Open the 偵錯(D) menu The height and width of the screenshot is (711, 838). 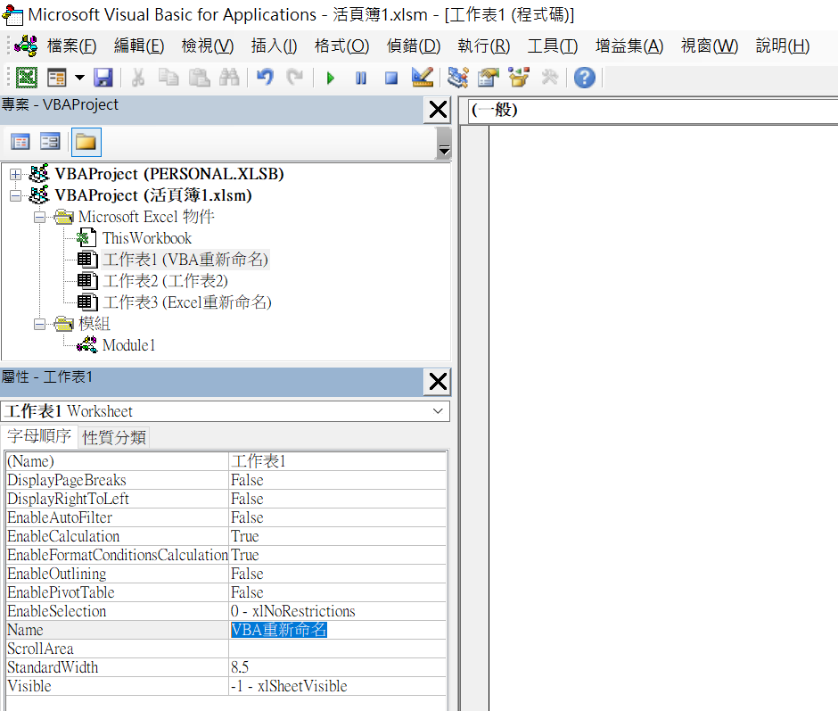pyautogui.click(x=414, y=46)
